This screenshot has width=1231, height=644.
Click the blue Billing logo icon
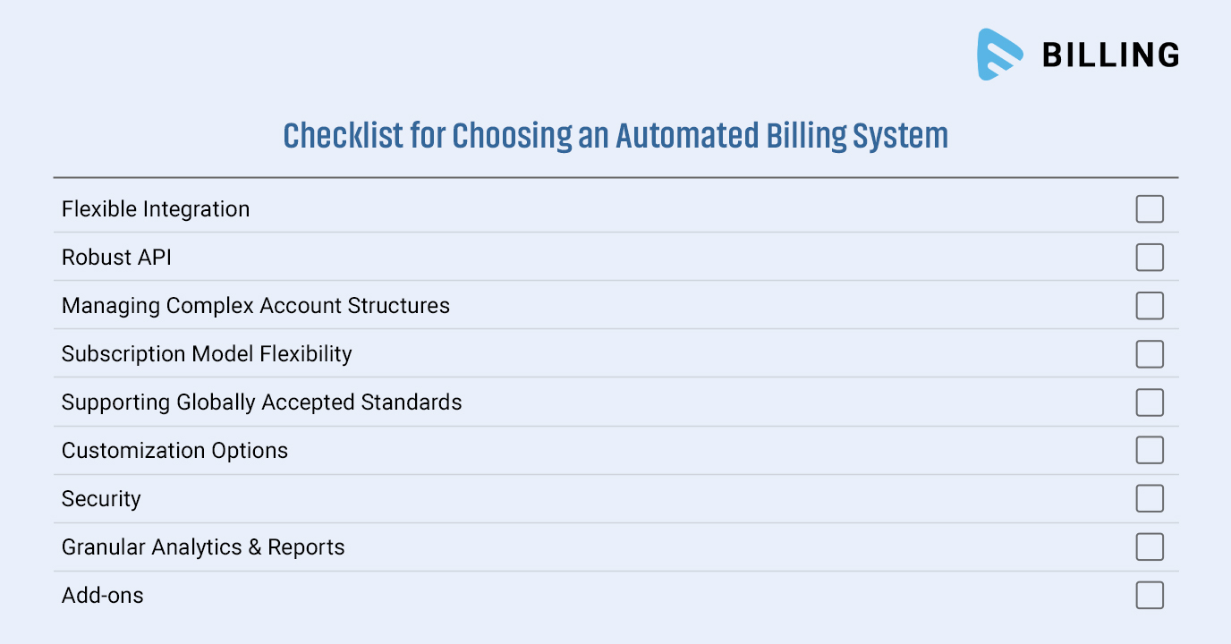(x=1000, y=55)
